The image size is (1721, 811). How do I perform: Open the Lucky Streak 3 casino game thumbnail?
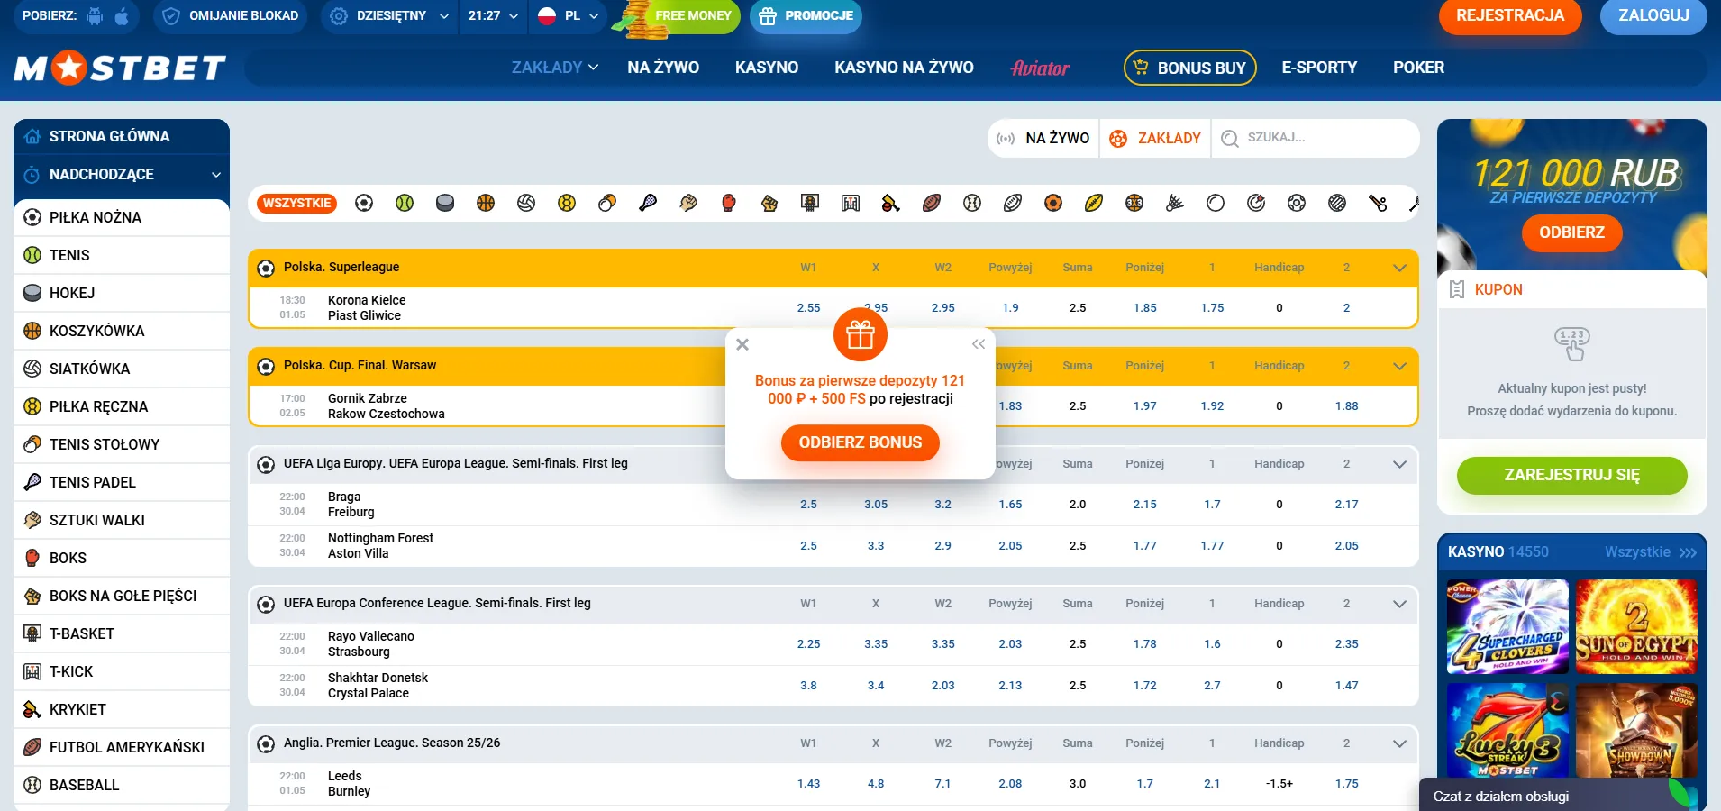pyautogui.click(x=1507, y=731)
